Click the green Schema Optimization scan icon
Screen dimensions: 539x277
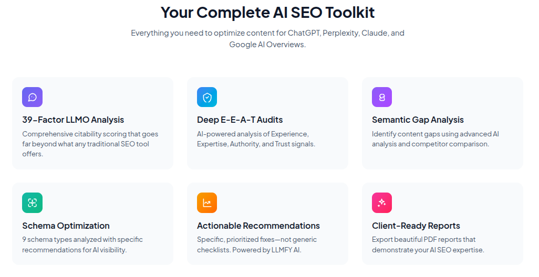click(x=32, y=203)
